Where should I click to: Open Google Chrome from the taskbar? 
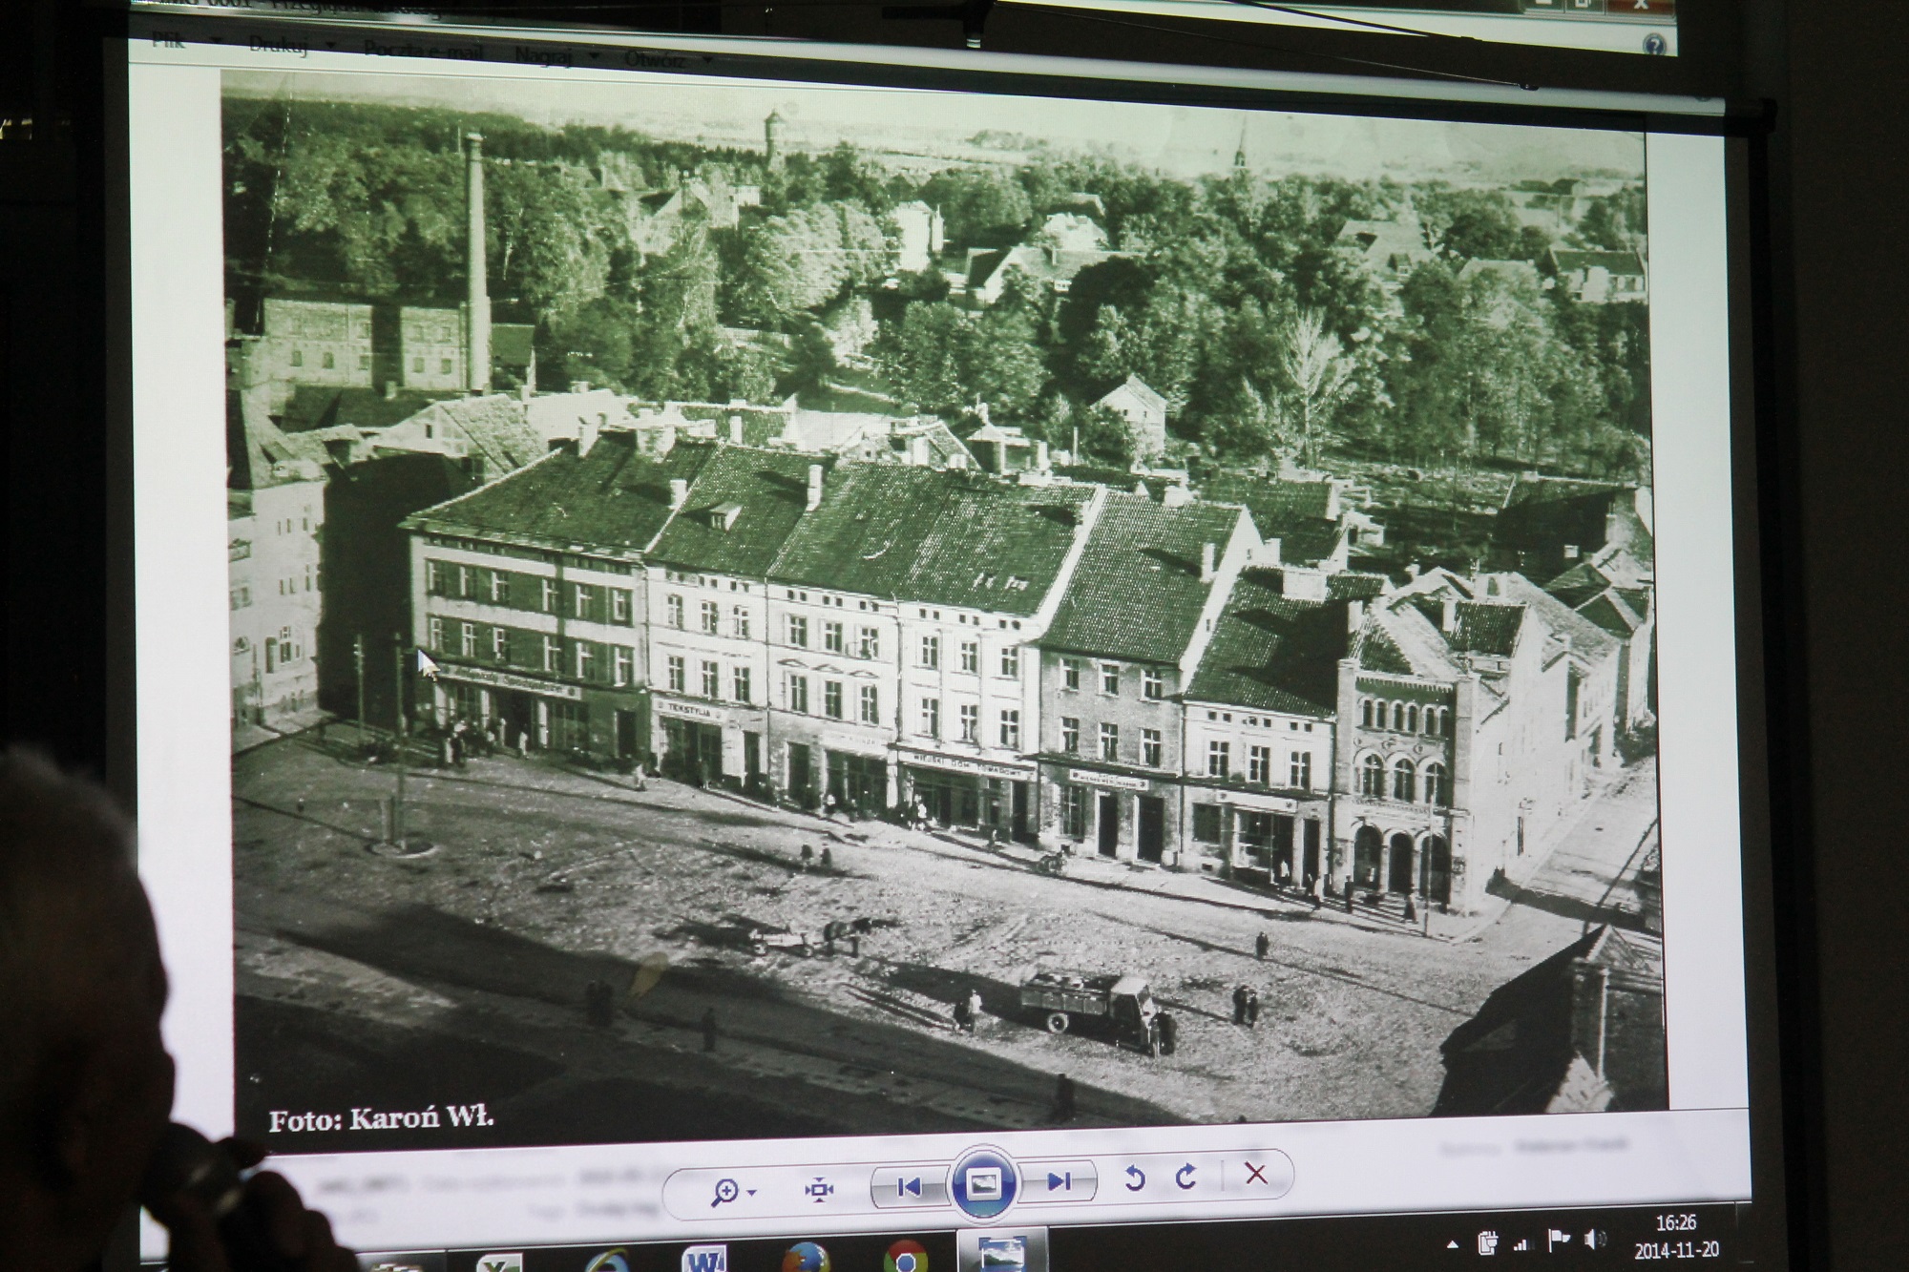pos(904,1256)
